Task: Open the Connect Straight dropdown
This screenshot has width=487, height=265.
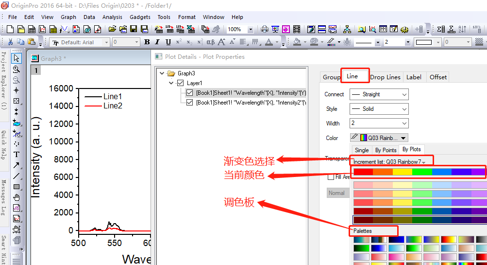Action: coord(379,94)
